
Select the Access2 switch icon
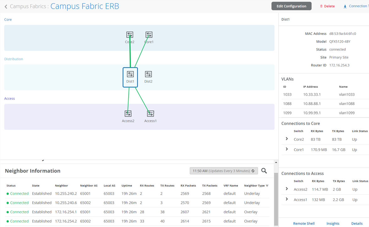128,113
